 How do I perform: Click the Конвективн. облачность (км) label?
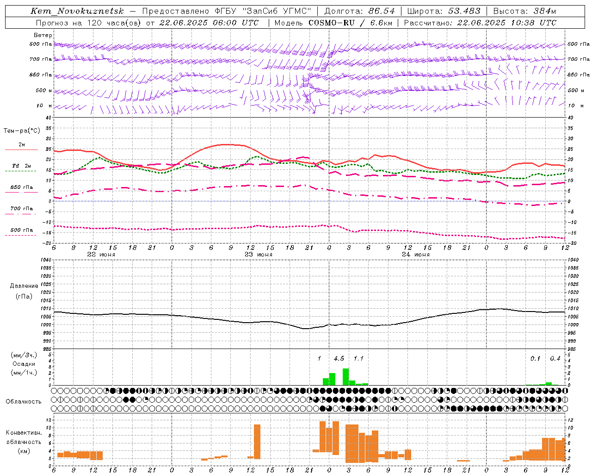24,442
